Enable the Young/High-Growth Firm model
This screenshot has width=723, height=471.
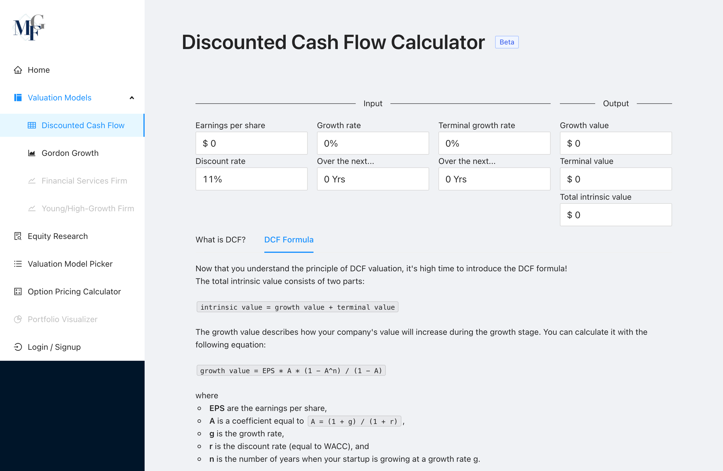[87, 208]
